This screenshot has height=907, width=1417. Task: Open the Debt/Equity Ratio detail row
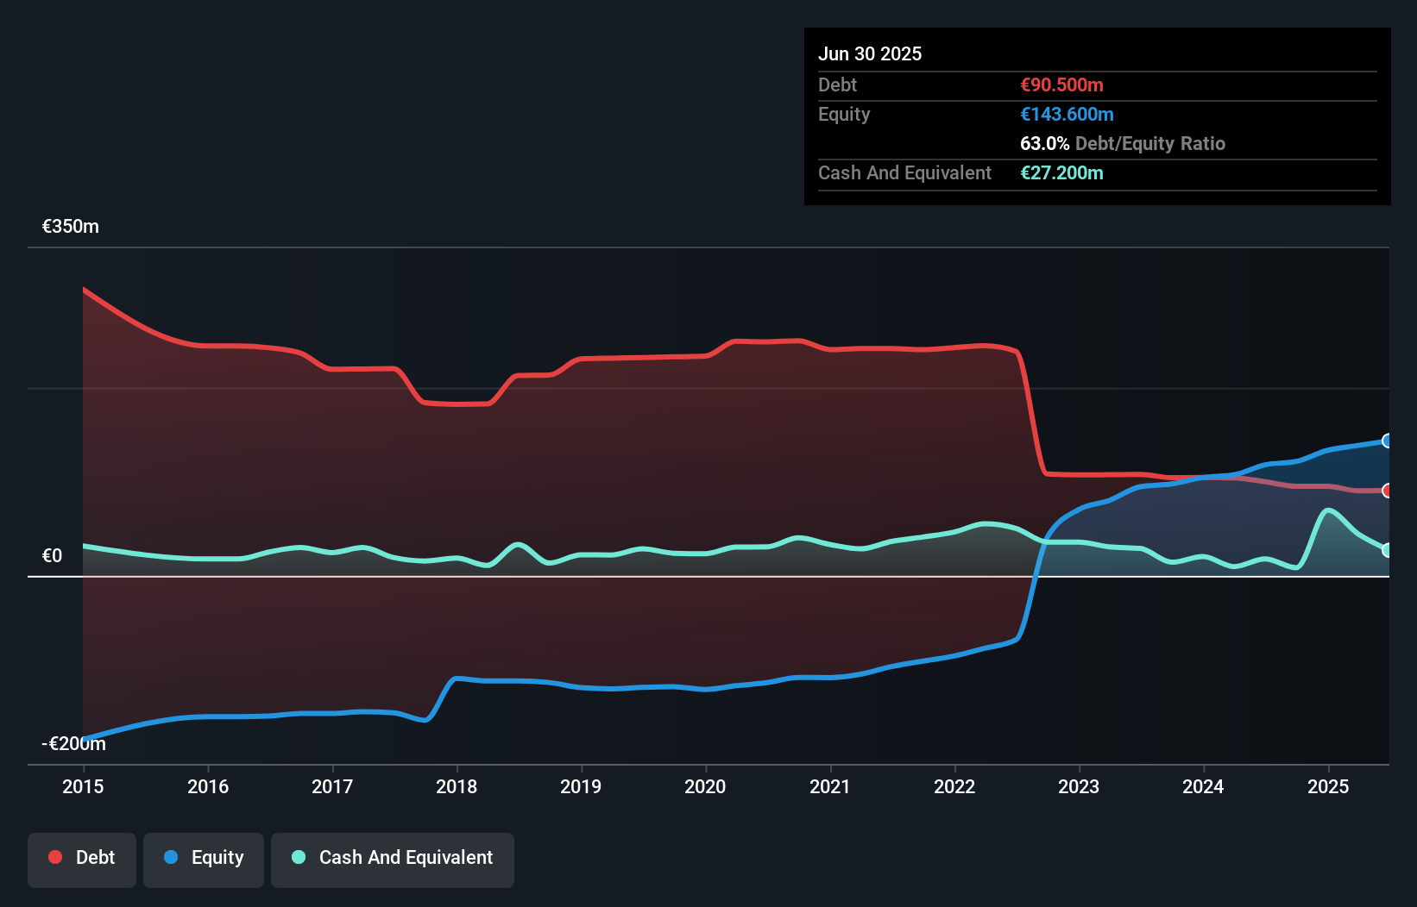(x=1122, y=143)
